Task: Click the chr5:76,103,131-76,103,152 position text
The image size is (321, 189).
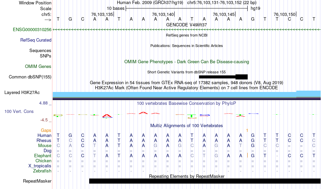Action: [222, 3]
